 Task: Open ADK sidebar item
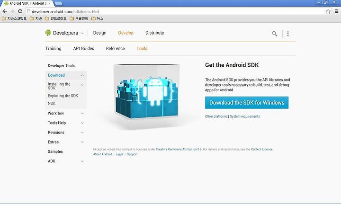point(51,161)
